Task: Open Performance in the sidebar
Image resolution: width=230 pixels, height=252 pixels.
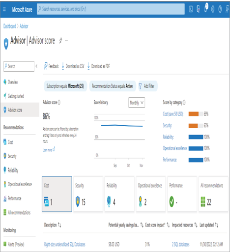Action: [12, 198]
